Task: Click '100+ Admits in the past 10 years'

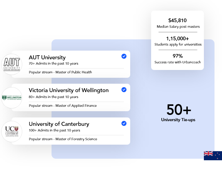Action: pyautogui.click(x=54, y=130)
